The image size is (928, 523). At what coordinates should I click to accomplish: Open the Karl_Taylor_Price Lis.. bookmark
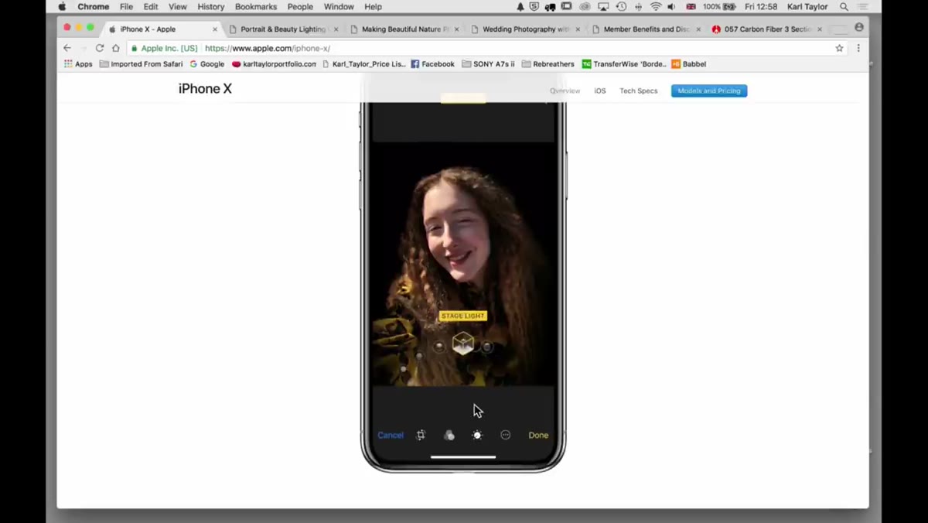click(364, 64)
